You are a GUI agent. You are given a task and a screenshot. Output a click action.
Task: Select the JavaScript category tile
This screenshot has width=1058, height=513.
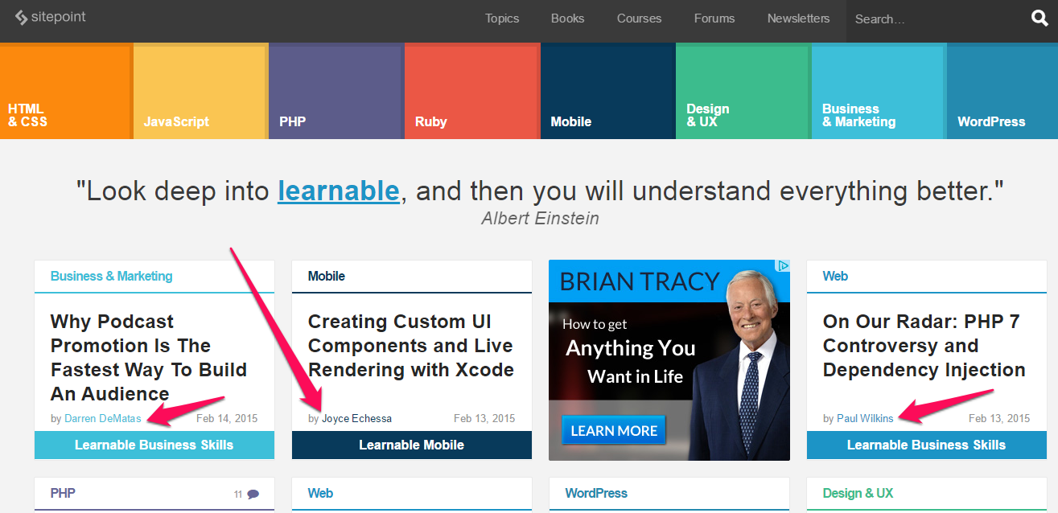click(x=200, y=92)
